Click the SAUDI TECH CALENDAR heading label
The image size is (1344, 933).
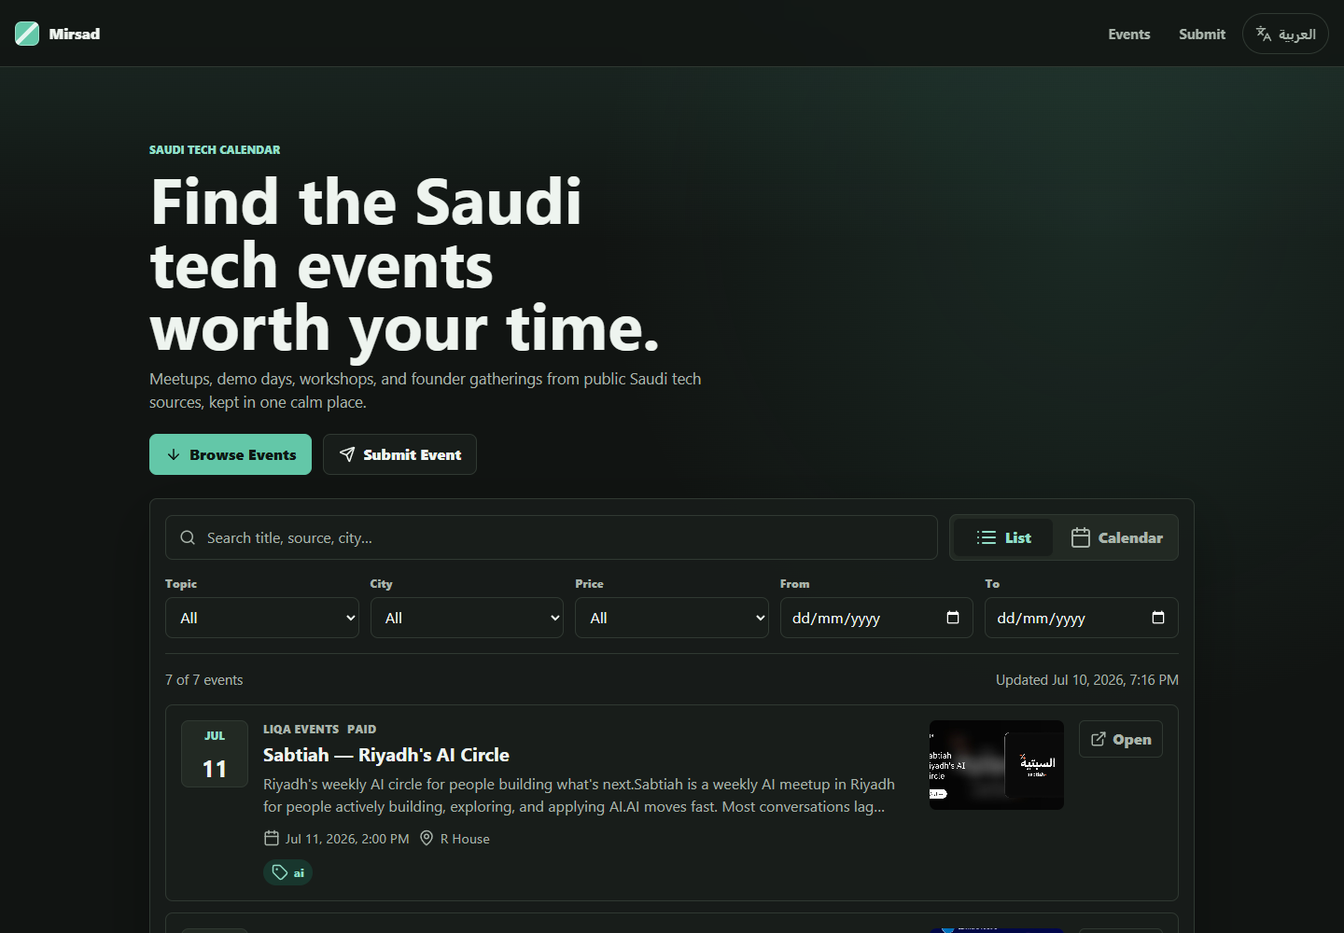click(x=215, y=149)
